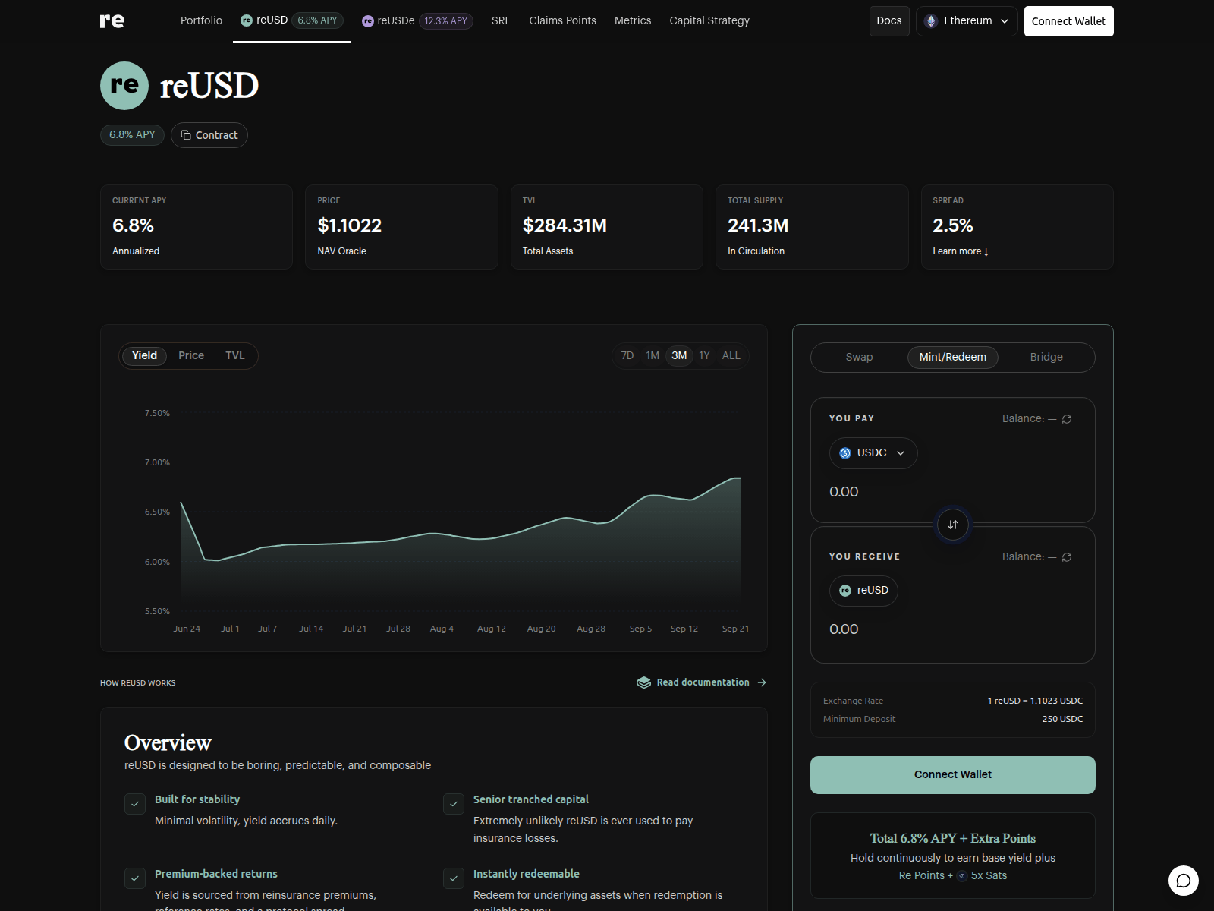Open the Read documentation link

[x=702, y=682]
